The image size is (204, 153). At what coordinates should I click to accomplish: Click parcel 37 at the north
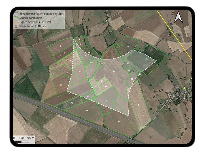(127, 46)
